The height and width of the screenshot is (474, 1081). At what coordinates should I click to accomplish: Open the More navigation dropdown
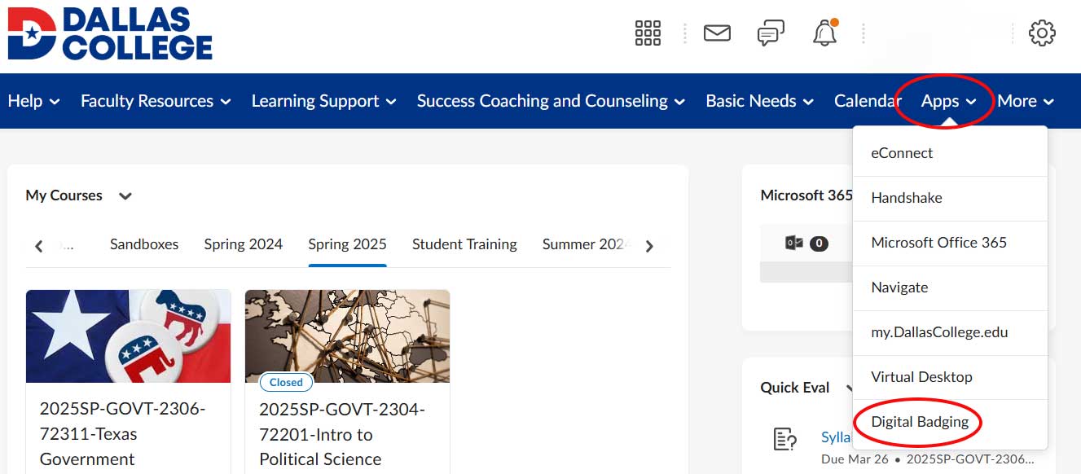point(1026,101)
